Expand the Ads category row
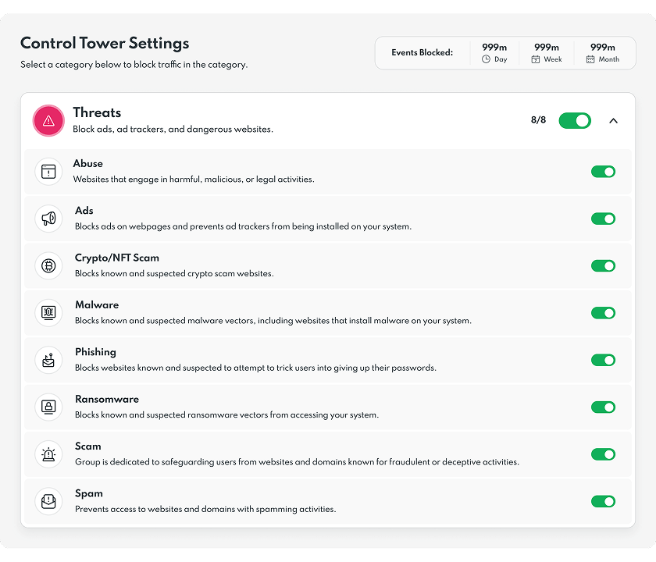Image resolution: width=656 pixels, height=562 pixels. pyautogui.click(x=312, y=219)
